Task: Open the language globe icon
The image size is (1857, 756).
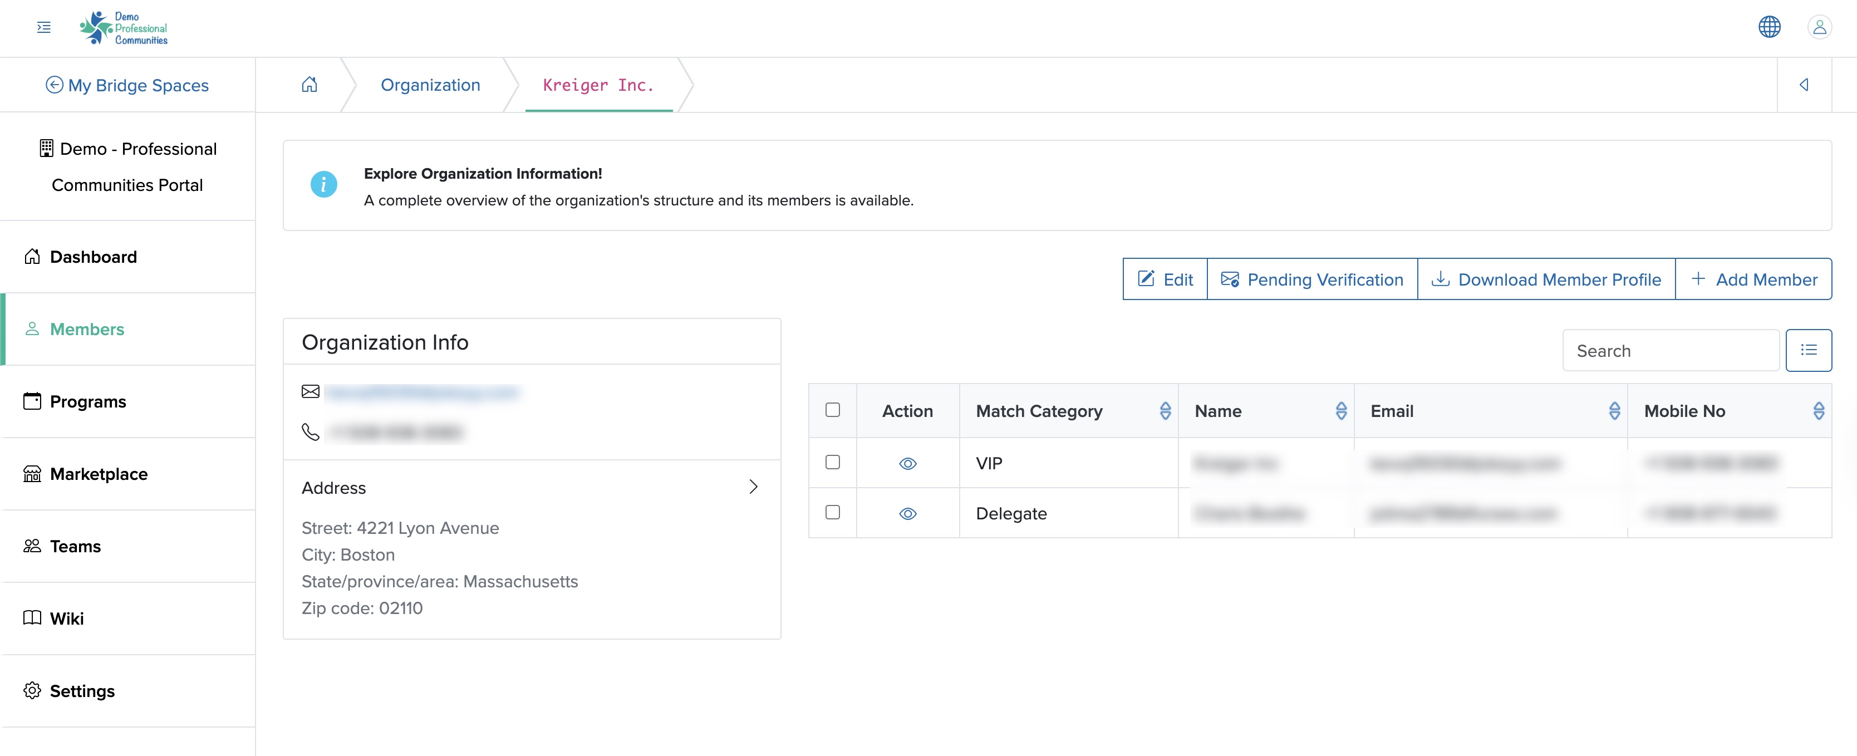Action: tap(1769, 27)
